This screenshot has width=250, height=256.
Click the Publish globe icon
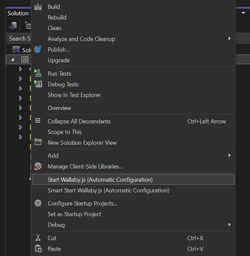point(38,49)
